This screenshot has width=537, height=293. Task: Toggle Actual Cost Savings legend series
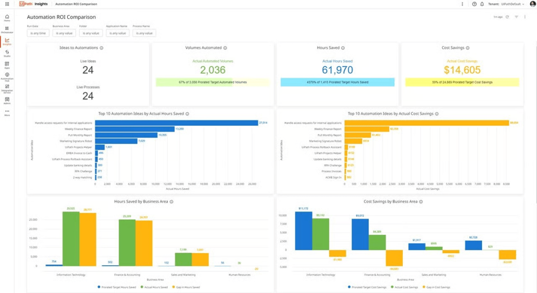[x=404, y=287]
